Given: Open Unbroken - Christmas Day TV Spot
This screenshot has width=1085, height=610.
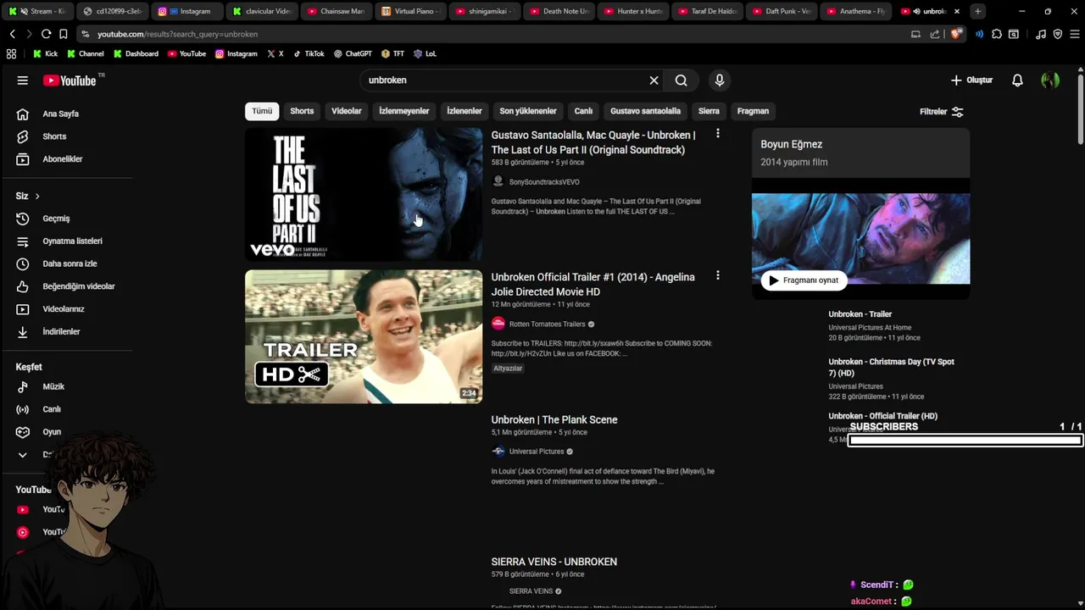Looking at the screenshot, I should [891, 367].
